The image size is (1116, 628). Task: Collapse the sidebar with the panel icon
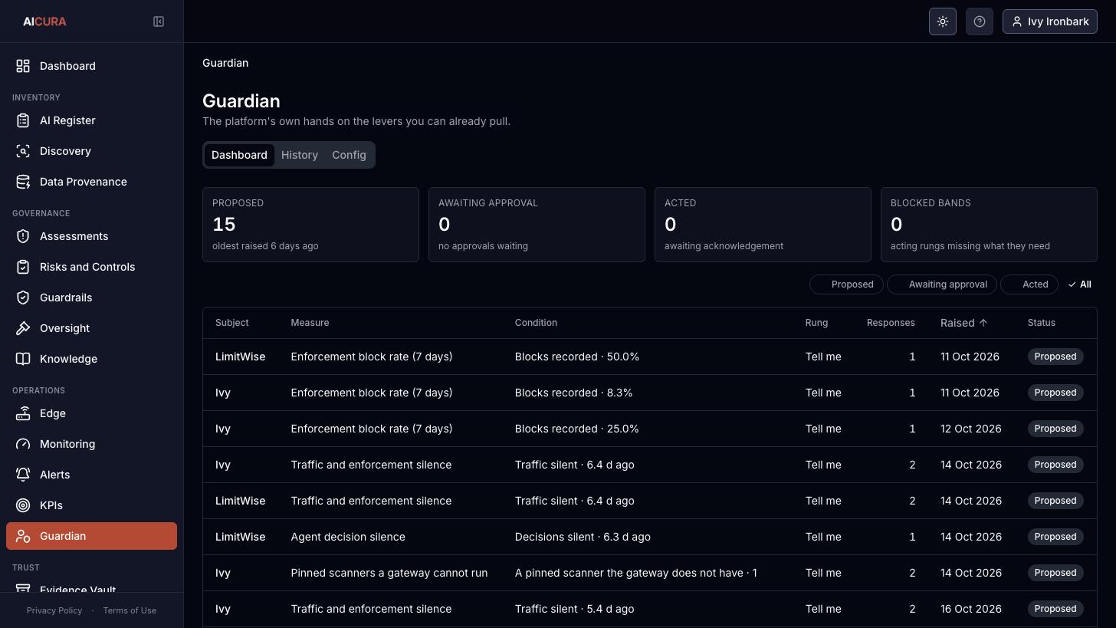(159, 21)
